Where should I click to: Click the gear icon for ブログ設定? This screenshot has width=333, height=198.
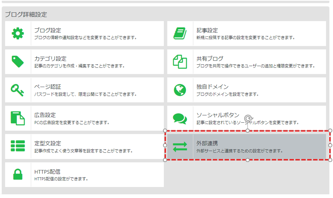tap(18, 33)
